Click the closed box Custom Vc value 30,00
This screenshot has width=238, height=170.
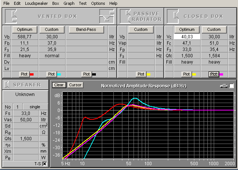(214, 37)
